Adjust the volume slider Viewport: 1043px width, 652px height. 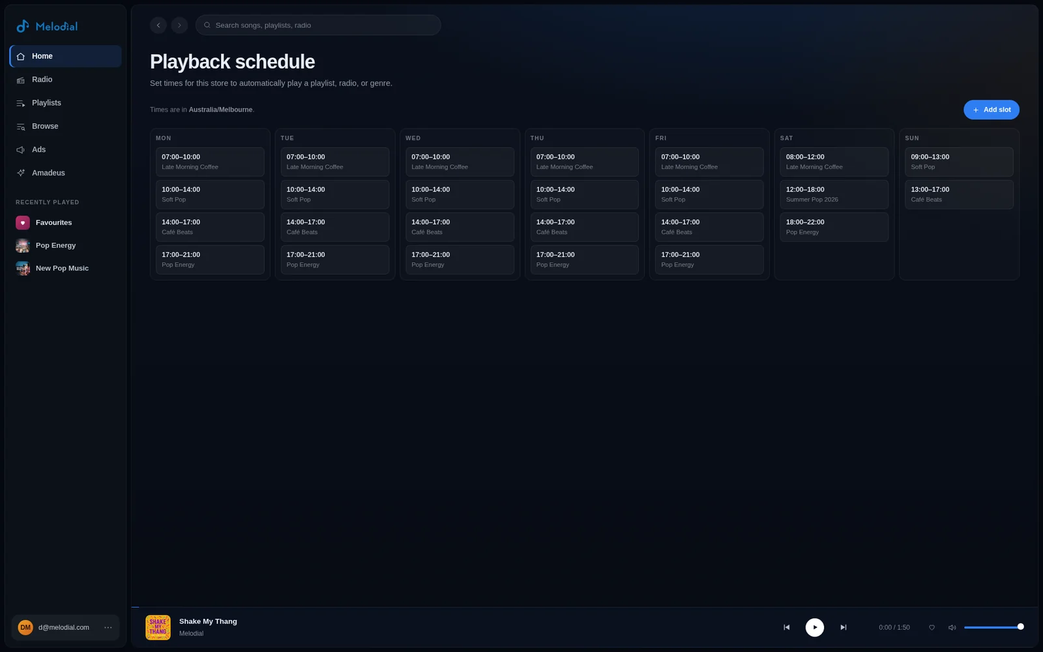(x=993, y=627)
